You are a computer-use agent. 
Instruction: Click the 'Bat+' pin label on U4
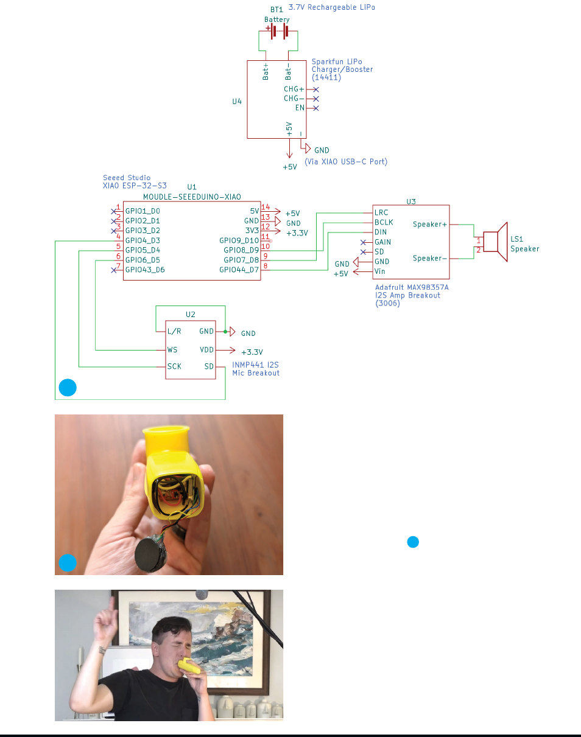point(266,71)
